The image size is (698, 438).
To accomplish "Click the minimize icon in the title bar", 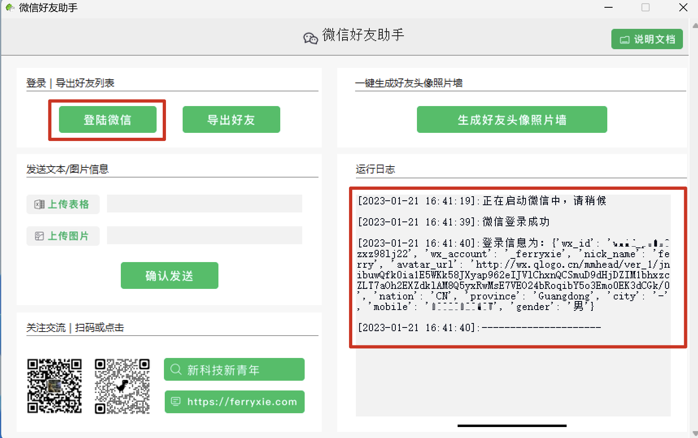I will coord(608,7).
